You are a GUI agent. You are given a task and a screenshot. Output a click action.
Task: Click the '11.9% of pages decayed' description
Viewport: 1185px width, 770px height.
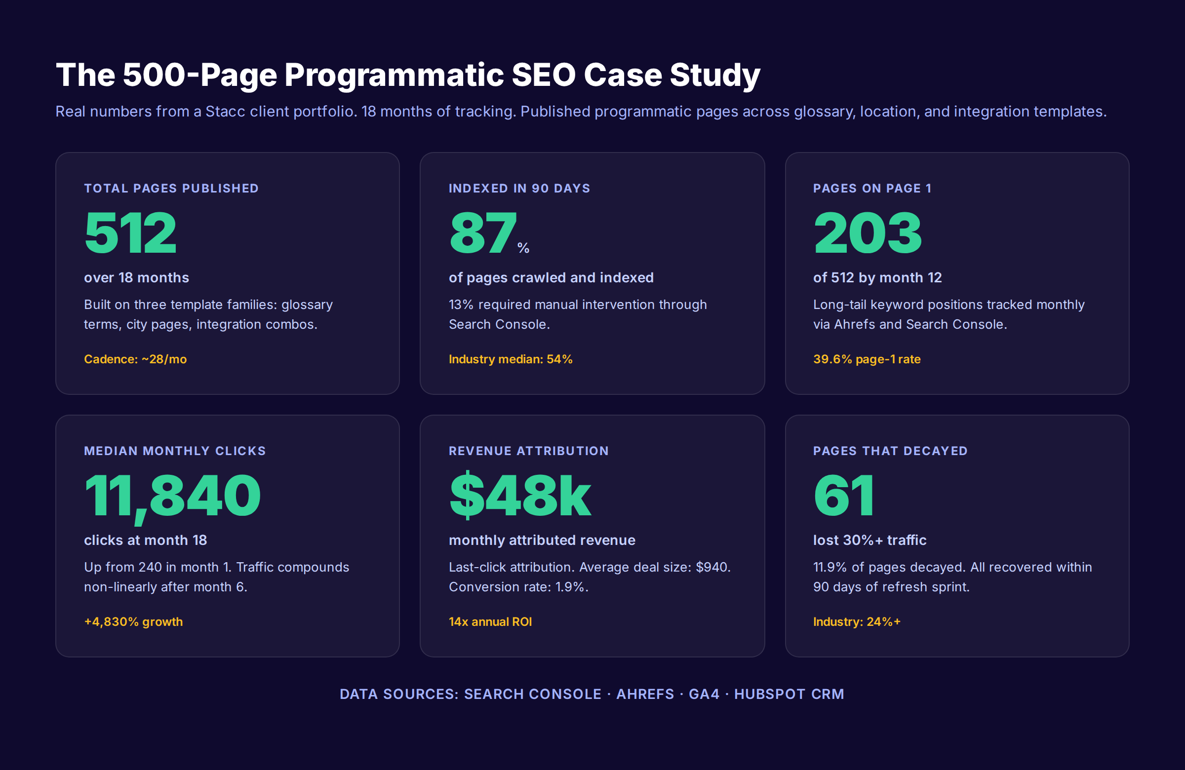point(952,577)
